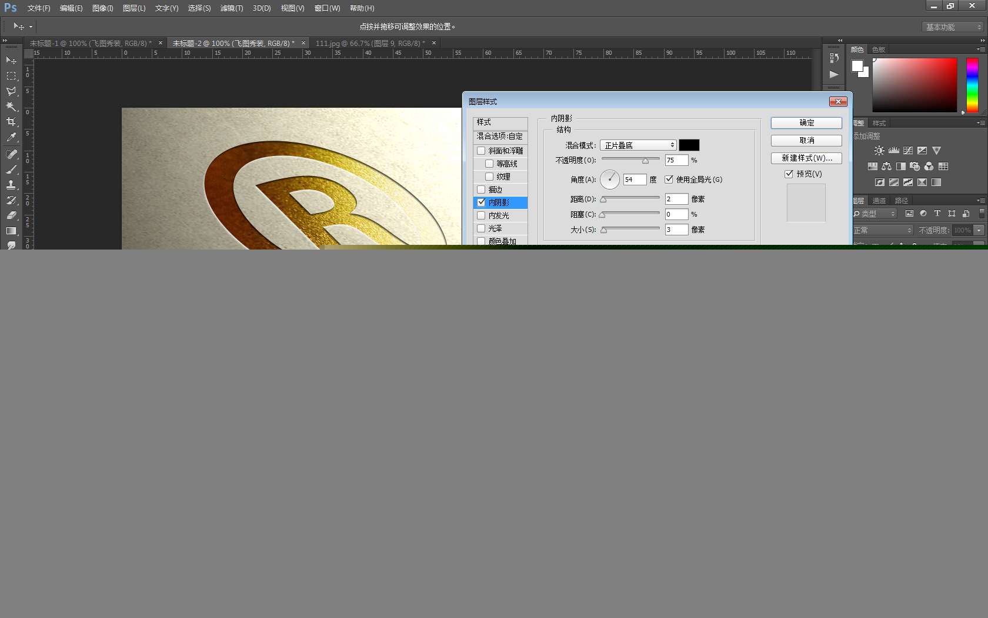
Task: Select the Polygonal Lasso tool
Action: tap(11, 91)
